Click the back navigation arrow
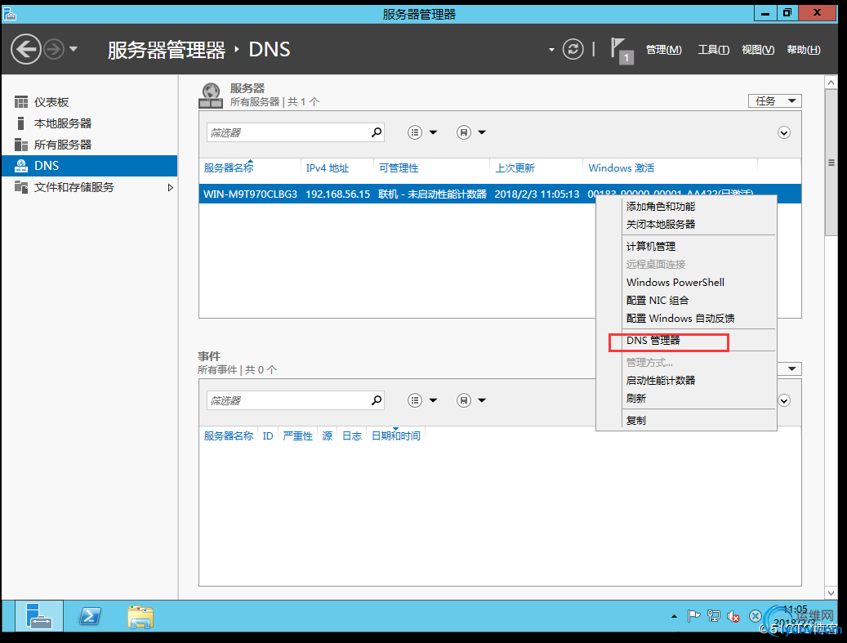Screen dimensions: 847x643 [x=26, y=49]
